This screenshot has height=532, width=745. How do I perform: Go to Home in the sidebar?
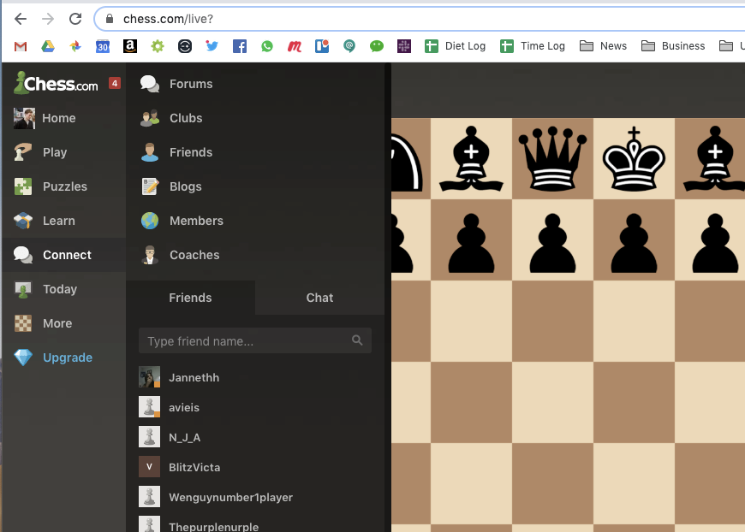[x=63, y=118]
